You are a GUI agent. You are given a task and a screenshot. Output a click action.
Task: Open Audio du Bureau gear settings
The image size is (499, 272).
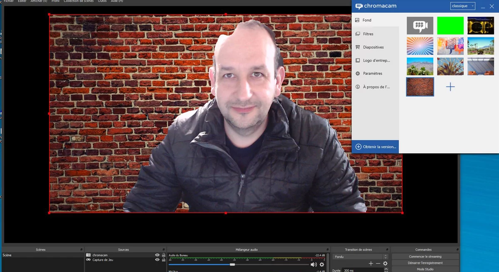click(321, 265)
